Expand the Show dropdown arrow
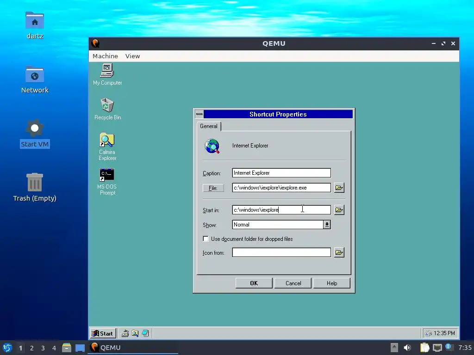This screenshot has width=474, height=355. [327, 225]
